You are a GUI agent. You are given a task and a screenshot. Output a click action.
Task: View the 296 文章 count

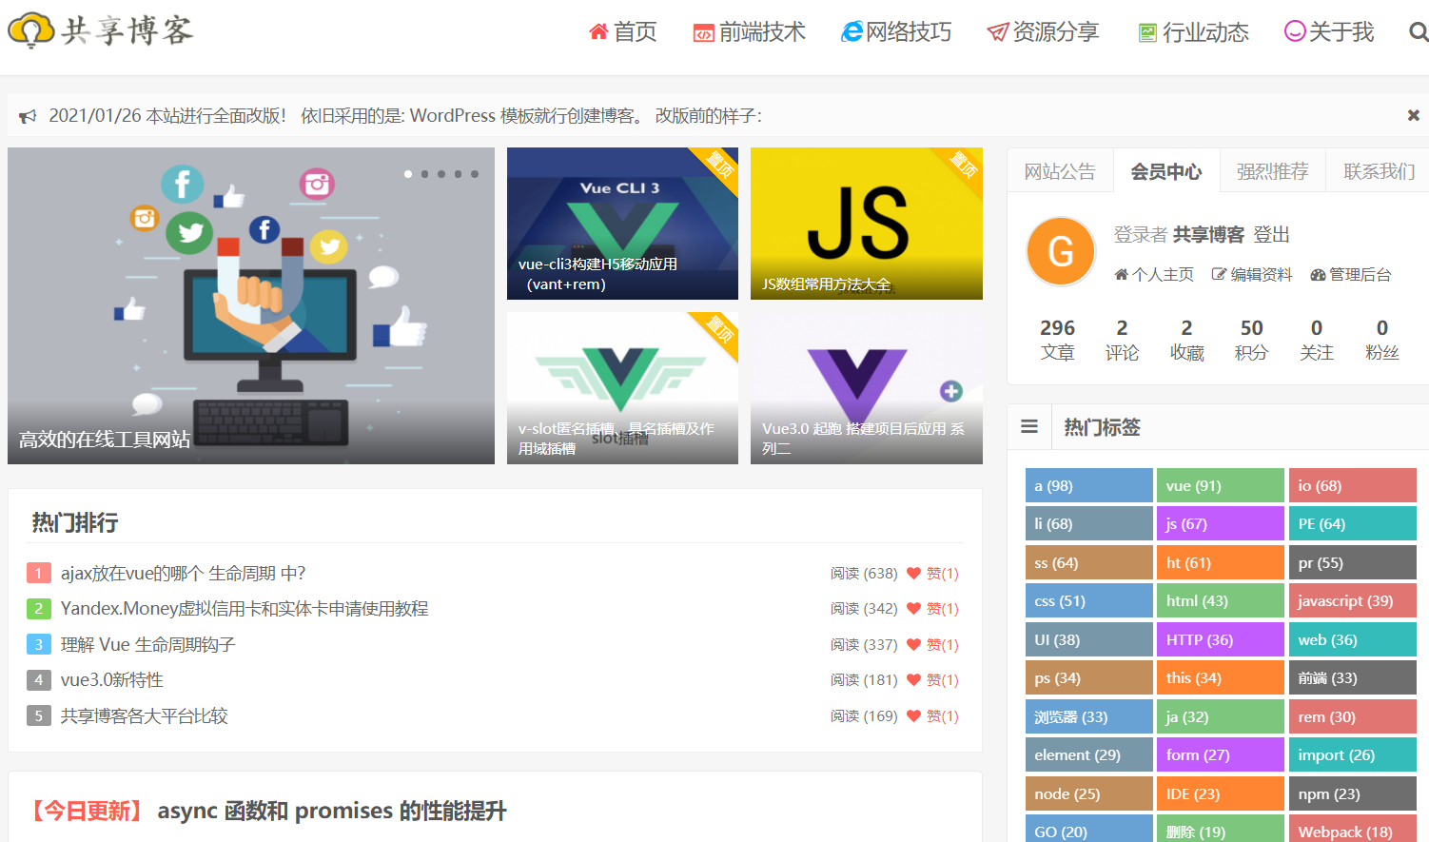coord(1058,340)
